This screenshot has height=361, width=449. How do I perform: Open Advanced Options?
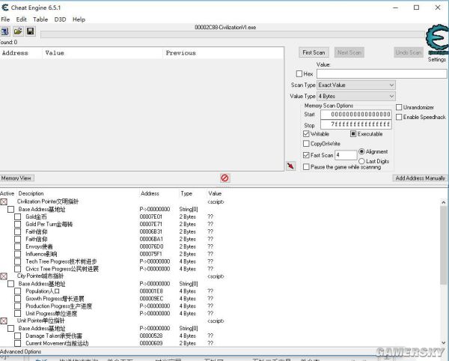(21, 351)
